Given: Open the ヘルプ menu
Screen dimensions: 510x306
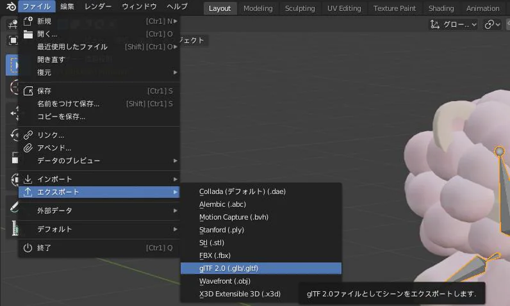Looking at the screenshot, I should pos(177,6).
